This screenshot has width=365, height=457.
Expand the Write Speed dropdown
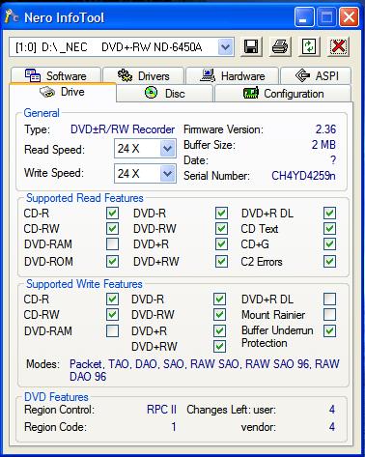click(167, 174)
